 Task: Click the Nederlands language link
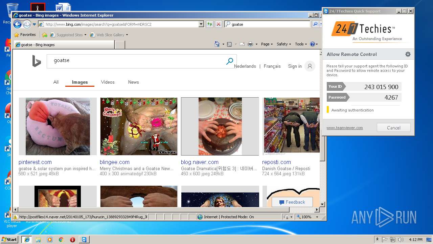coord(245,66)
